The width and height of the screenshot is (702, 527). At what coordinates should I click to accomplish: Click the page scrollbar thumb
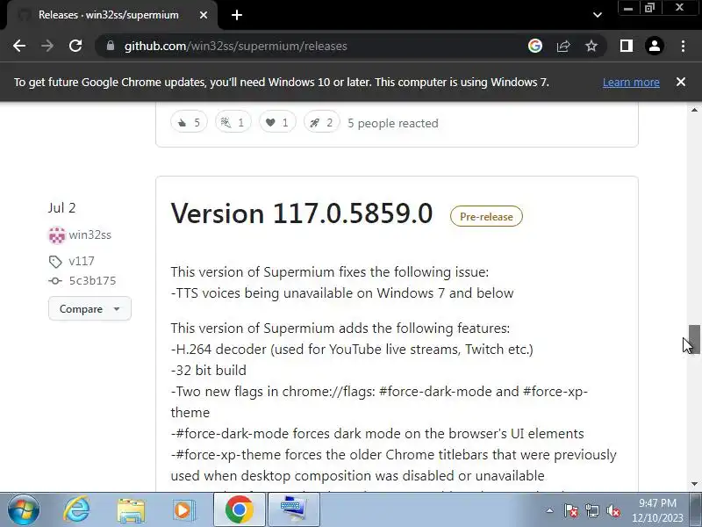pos(694,339)
